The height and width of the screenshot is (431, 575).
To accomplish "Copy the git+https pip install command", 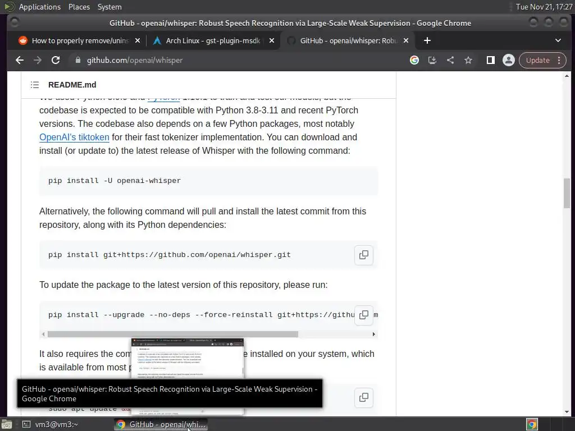I will click(364, 255).
